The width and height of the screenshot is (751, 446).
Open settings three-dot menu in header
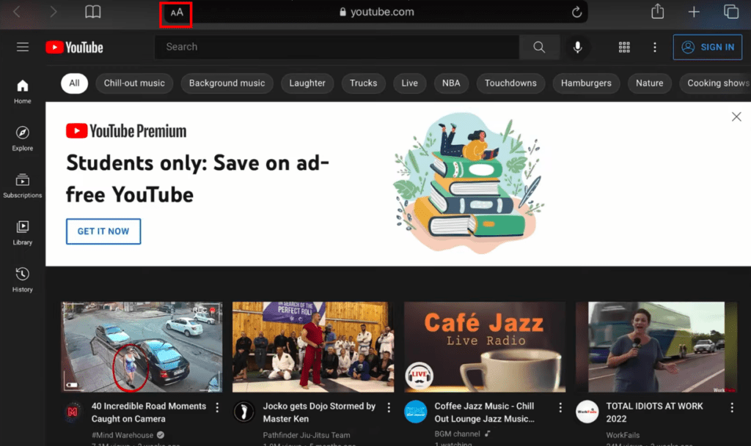point(655,47)
